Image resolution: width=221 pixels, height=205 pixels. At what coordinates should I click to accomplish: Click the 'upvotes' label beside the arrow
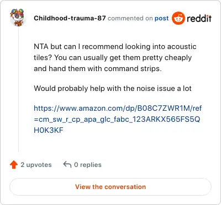click(x=39, y=165)
